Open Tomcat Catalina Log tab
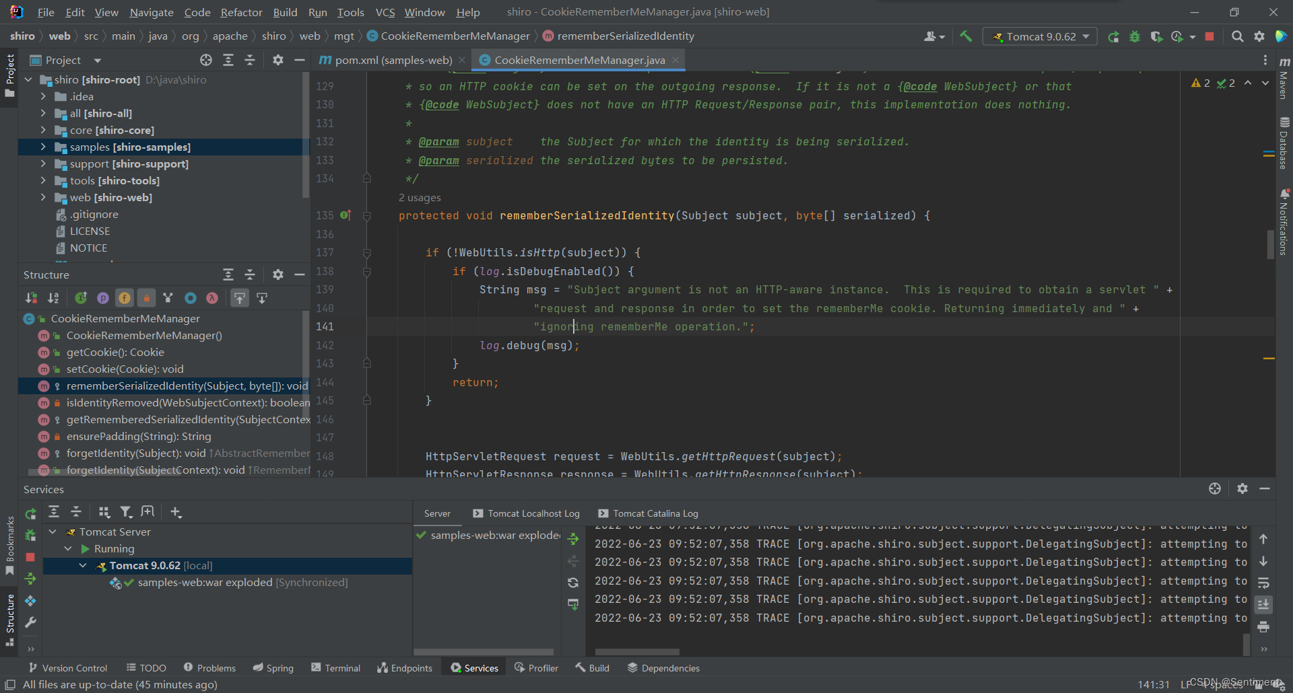The image size is (1293, 693). (x=648, y=513)
